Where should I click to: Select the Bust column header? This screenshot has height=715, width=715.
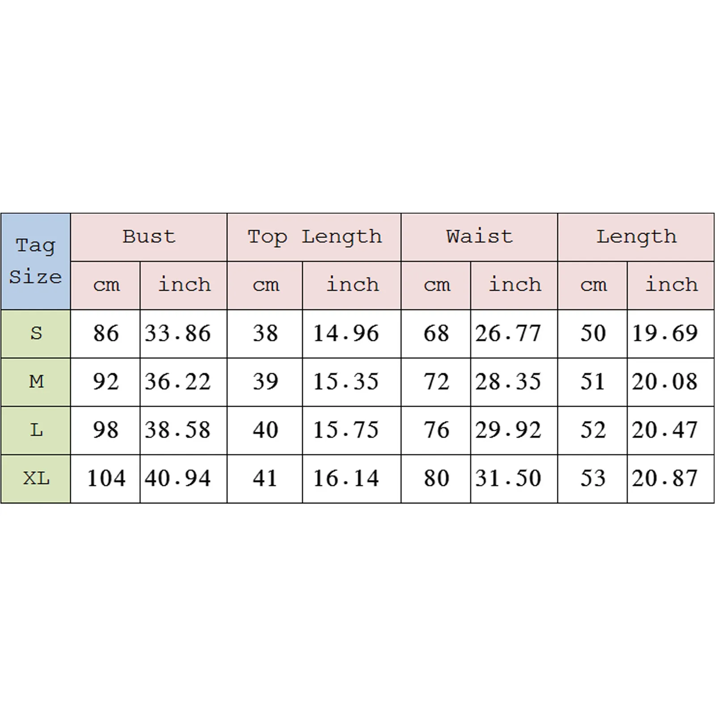(x=149, y=237)
